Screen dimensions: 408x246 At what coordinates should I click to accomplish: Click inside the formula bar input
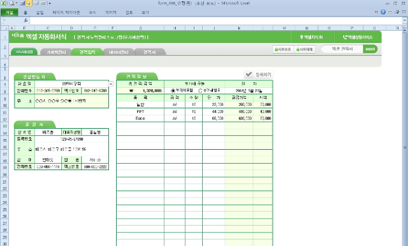point(216,20)
